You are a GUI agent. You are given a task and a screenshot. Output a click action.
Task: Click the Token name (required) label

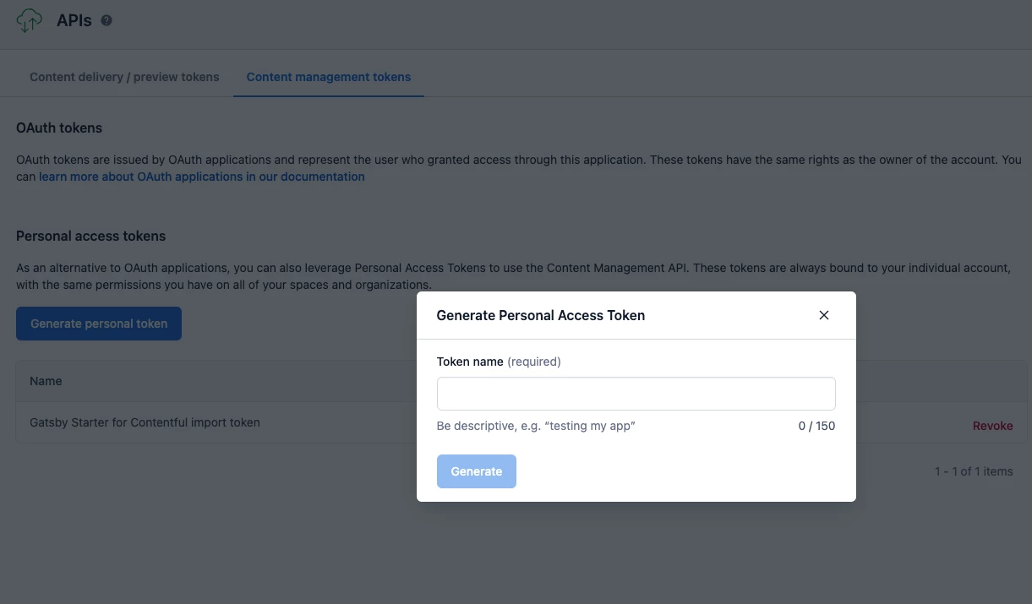coord(498,362)
